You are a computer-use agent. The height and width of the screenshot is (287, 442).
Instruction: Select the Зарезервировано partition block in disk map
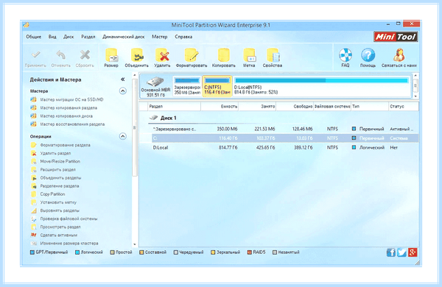coord(187,86)
